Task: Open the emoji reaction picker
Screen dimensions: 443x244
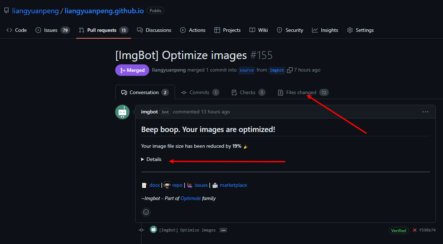Action: [x=146, y=212]
